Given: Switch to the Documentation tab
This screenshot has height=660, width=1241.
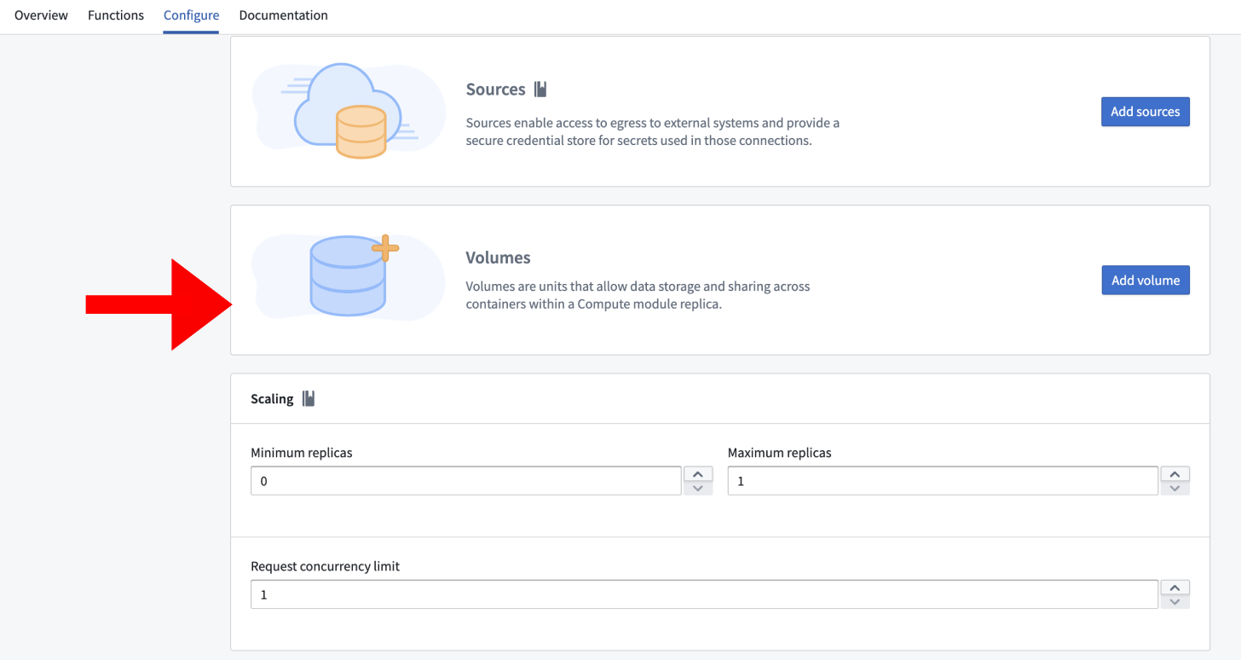Looking at the screenshot, I should (283, 15).
